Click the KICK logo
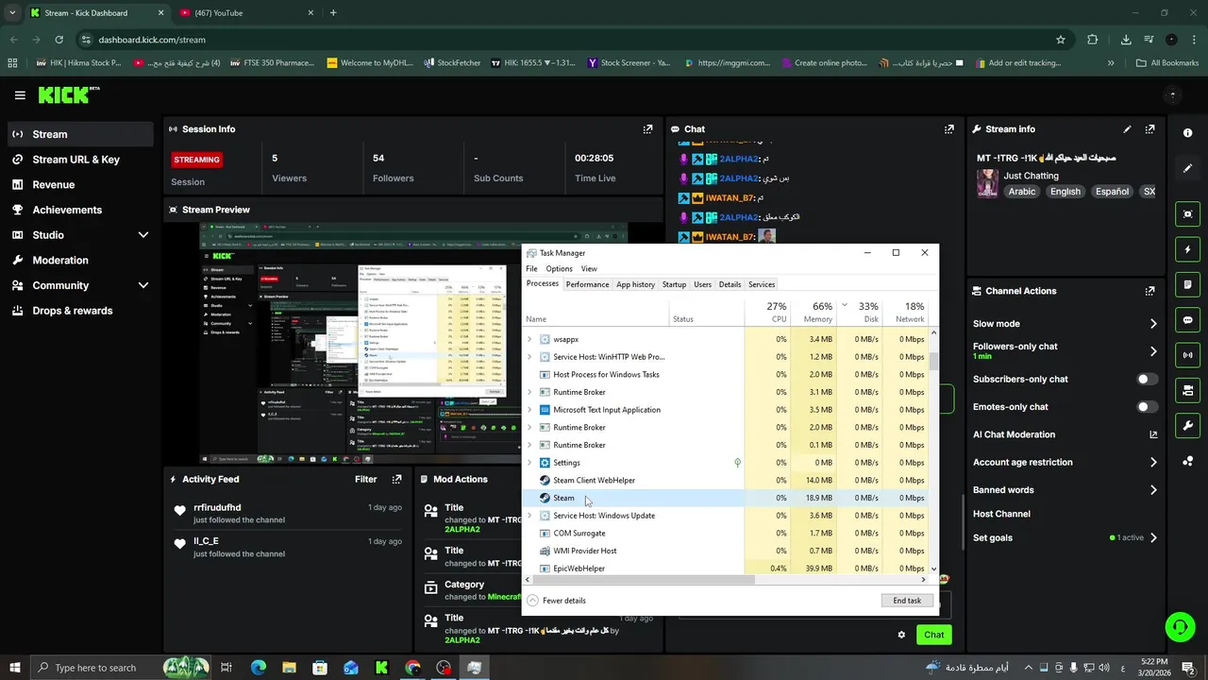The height and width of the screenshot is (680, 1208). pos(68,94)
